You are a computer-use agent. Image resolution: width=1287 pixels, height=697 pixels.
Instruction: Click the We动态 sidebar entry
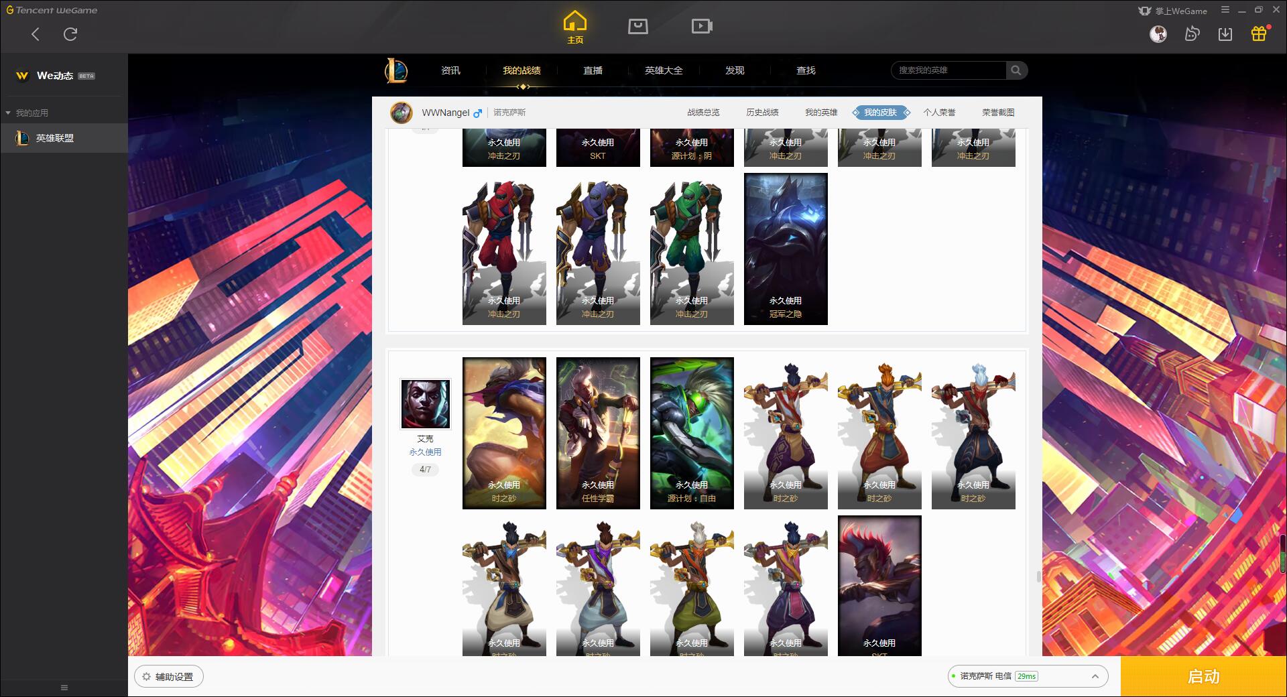pyautogui.click(x=64, y=76)
